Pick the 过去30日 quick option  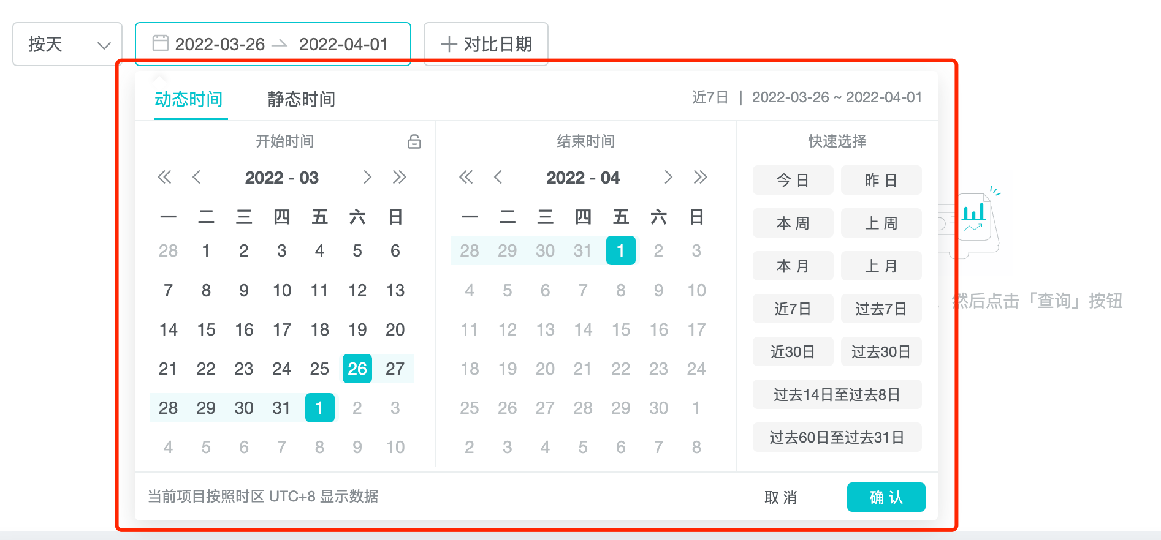point(881,351)
